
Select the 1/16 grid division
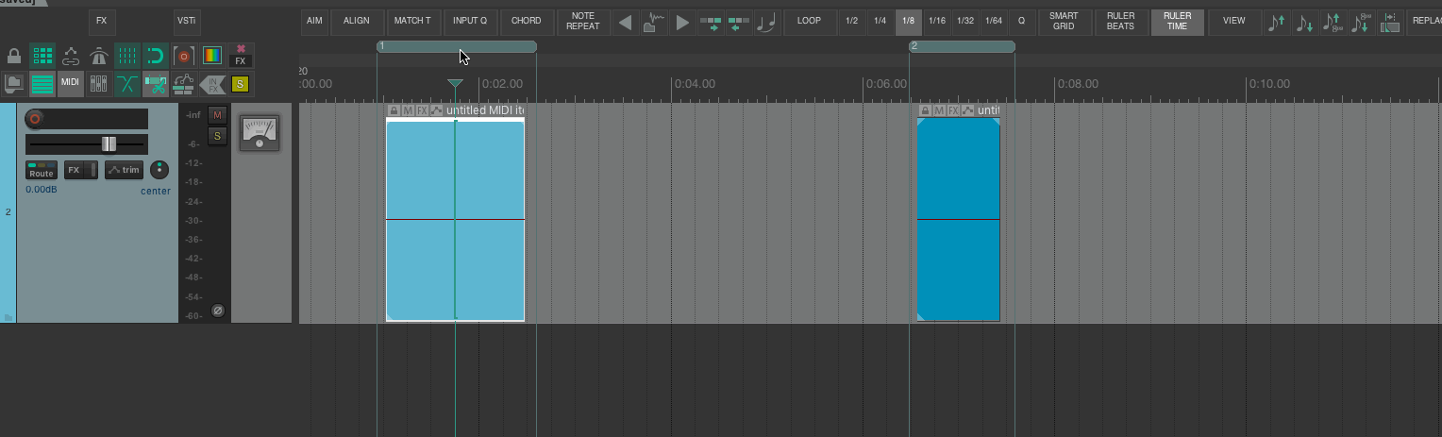[x=937, y=21]
